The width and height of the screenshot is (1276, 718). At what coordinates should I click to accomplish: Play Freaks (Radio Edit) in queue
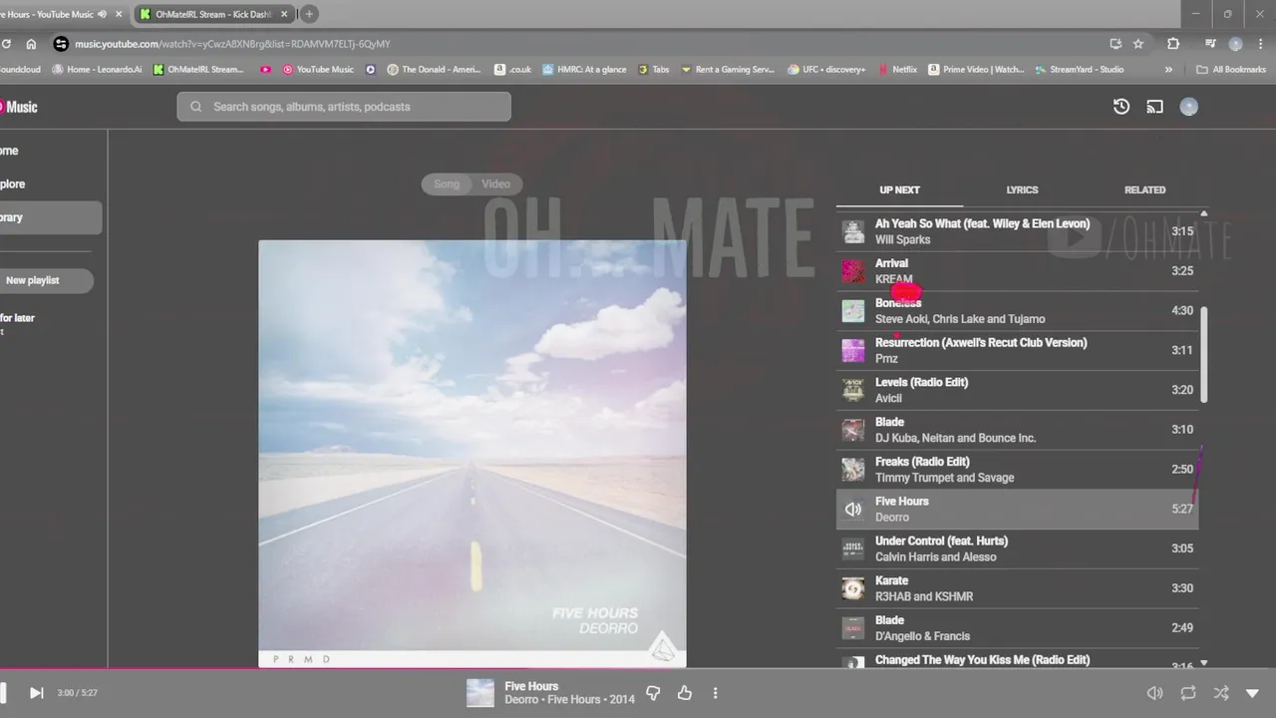tap(1017, 470)
